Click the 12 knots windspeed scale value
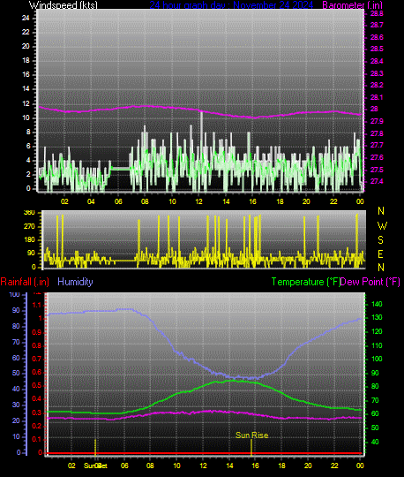This screenshot has width=404, height=477. (26, 103)
